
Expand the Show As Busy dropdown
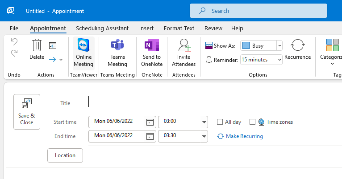279,45
